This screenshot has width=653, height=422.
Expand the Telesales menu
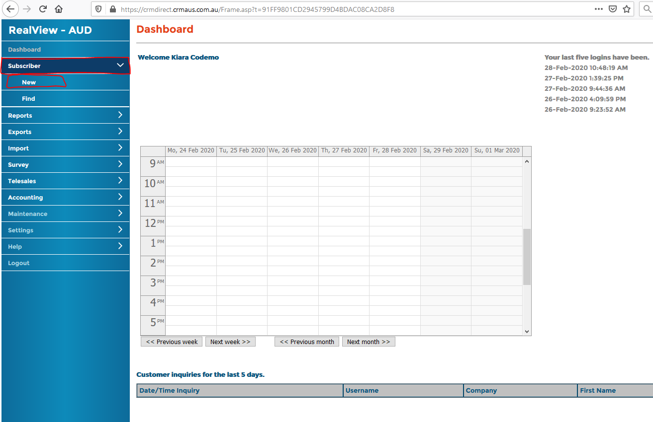[x=65, y=181]
